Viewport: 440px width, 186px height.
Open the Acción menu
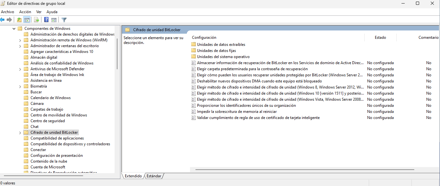tap(25, 12)
